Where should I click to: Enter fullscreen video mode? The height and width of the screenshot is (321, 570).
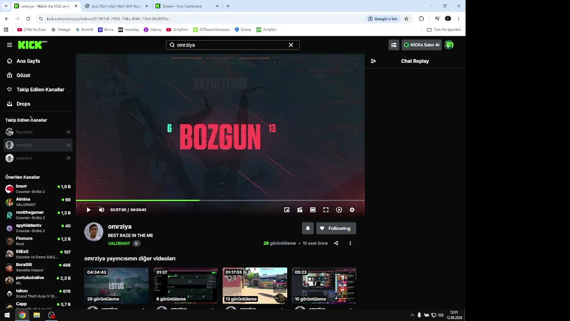(x=326, y=210)
